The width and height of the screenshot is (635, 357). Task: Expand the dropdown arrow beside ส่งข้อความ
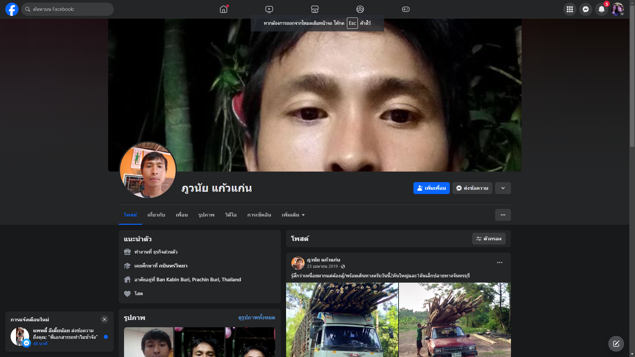pos(503,188)
